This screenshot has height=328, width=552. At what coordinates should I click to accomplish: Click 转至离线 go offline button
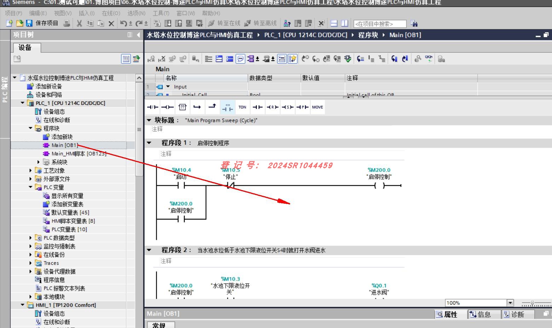261,23
